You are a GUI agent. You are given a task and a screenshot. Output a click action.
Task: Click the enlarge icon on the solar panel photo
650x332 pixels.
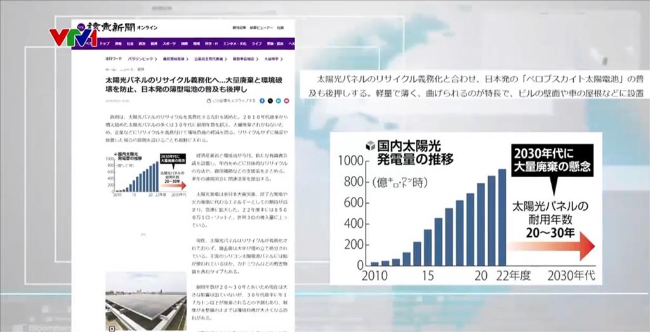click(112, 329)
